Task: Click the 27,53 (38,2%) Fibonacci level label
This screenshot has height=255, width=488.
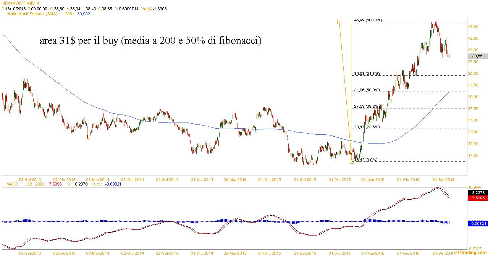Action: pyautogui.click(x=367, y=107)
